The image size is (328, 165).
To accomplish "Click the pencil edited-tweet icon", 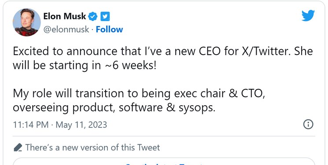I will 18,147.
